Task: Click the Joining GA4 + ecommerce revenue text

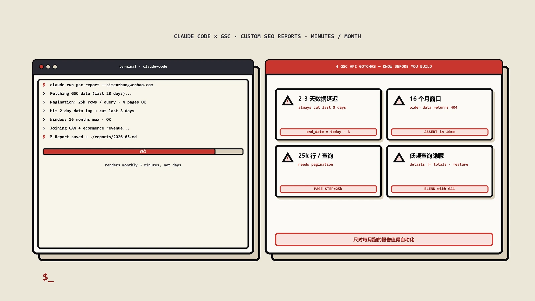Action: [x=90, y=128]
